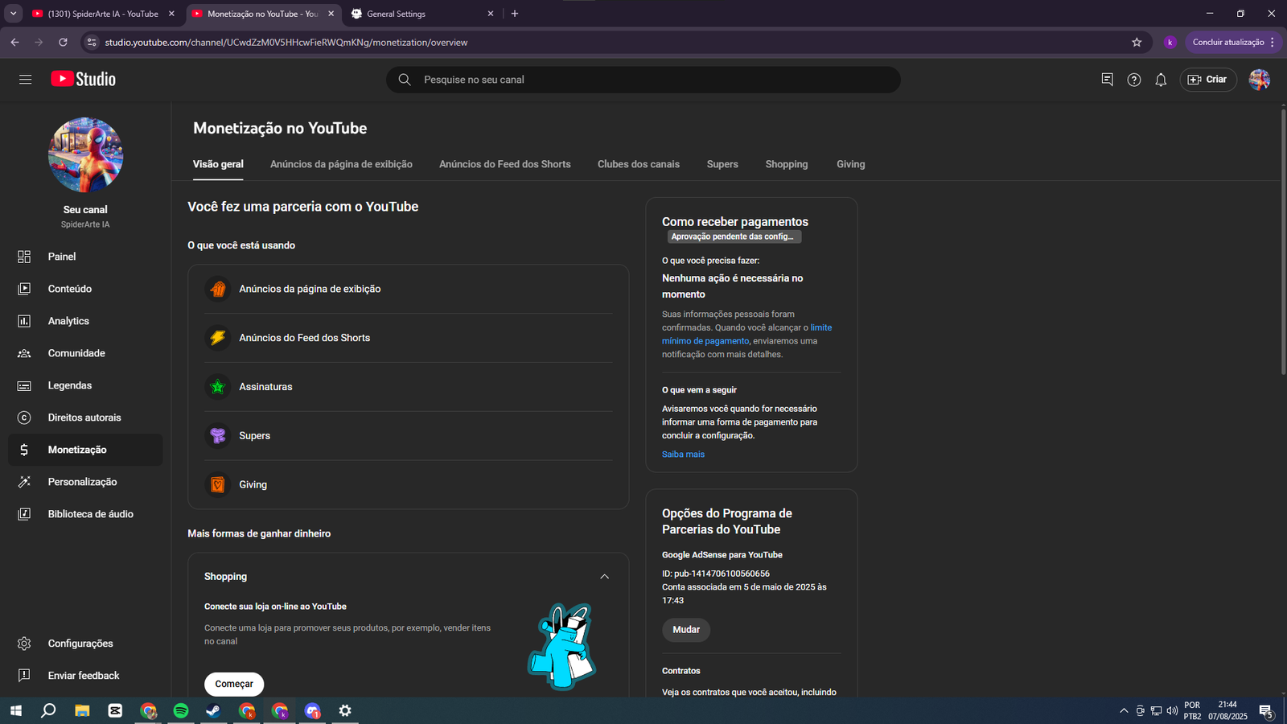
Task: Click the Começar button
Action: 234,684
